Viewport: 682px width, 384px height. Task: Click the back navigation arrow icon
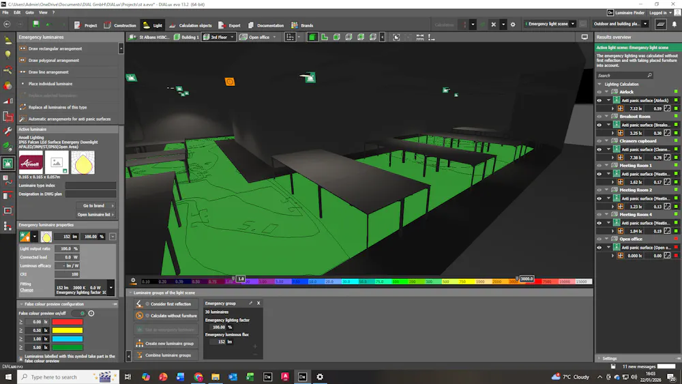point(7,25)
